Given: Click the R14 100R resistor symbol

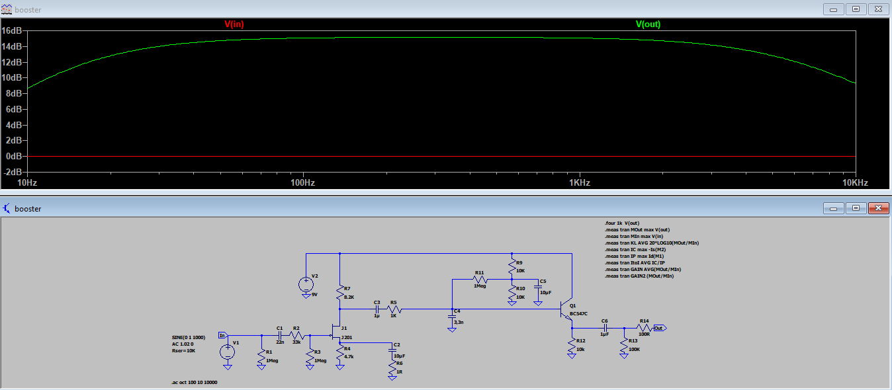Looking at the screenshot, I should [643, 327].
